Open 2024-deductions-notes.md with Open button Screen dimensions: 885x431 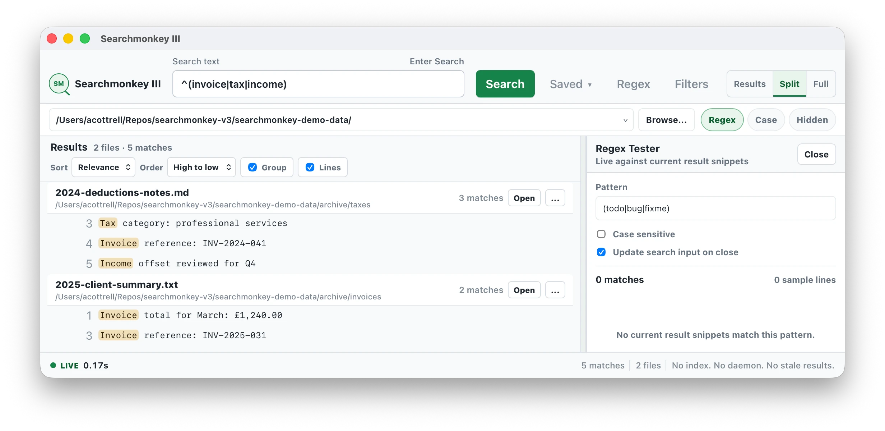click(x=524, y=198)
